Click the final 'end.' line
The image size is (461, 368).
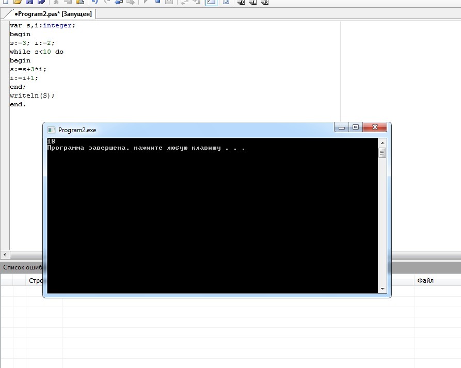[x=18, y=105]
